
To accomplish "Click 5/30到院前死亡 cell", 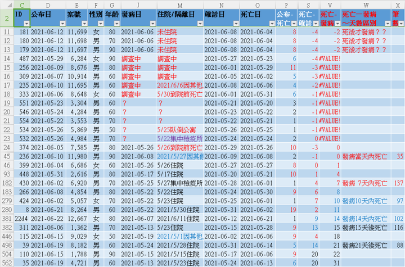I will (180, 94).
